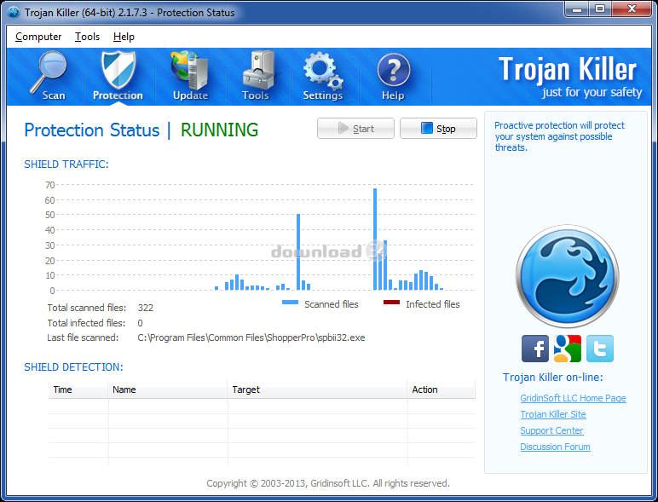658x502 pixels.
Task: Minimize the Trojan Killer window
Action: pyautogui.click(x=578, y=9)
